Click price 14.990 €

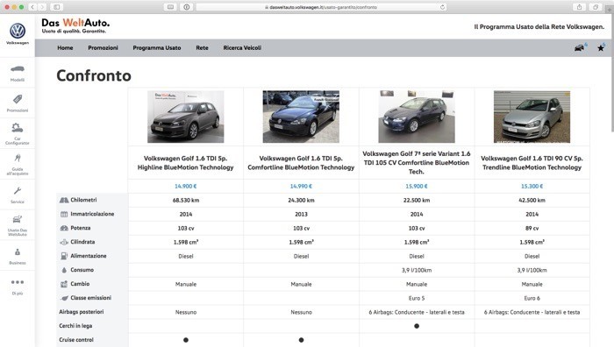(x=301, y=187)
